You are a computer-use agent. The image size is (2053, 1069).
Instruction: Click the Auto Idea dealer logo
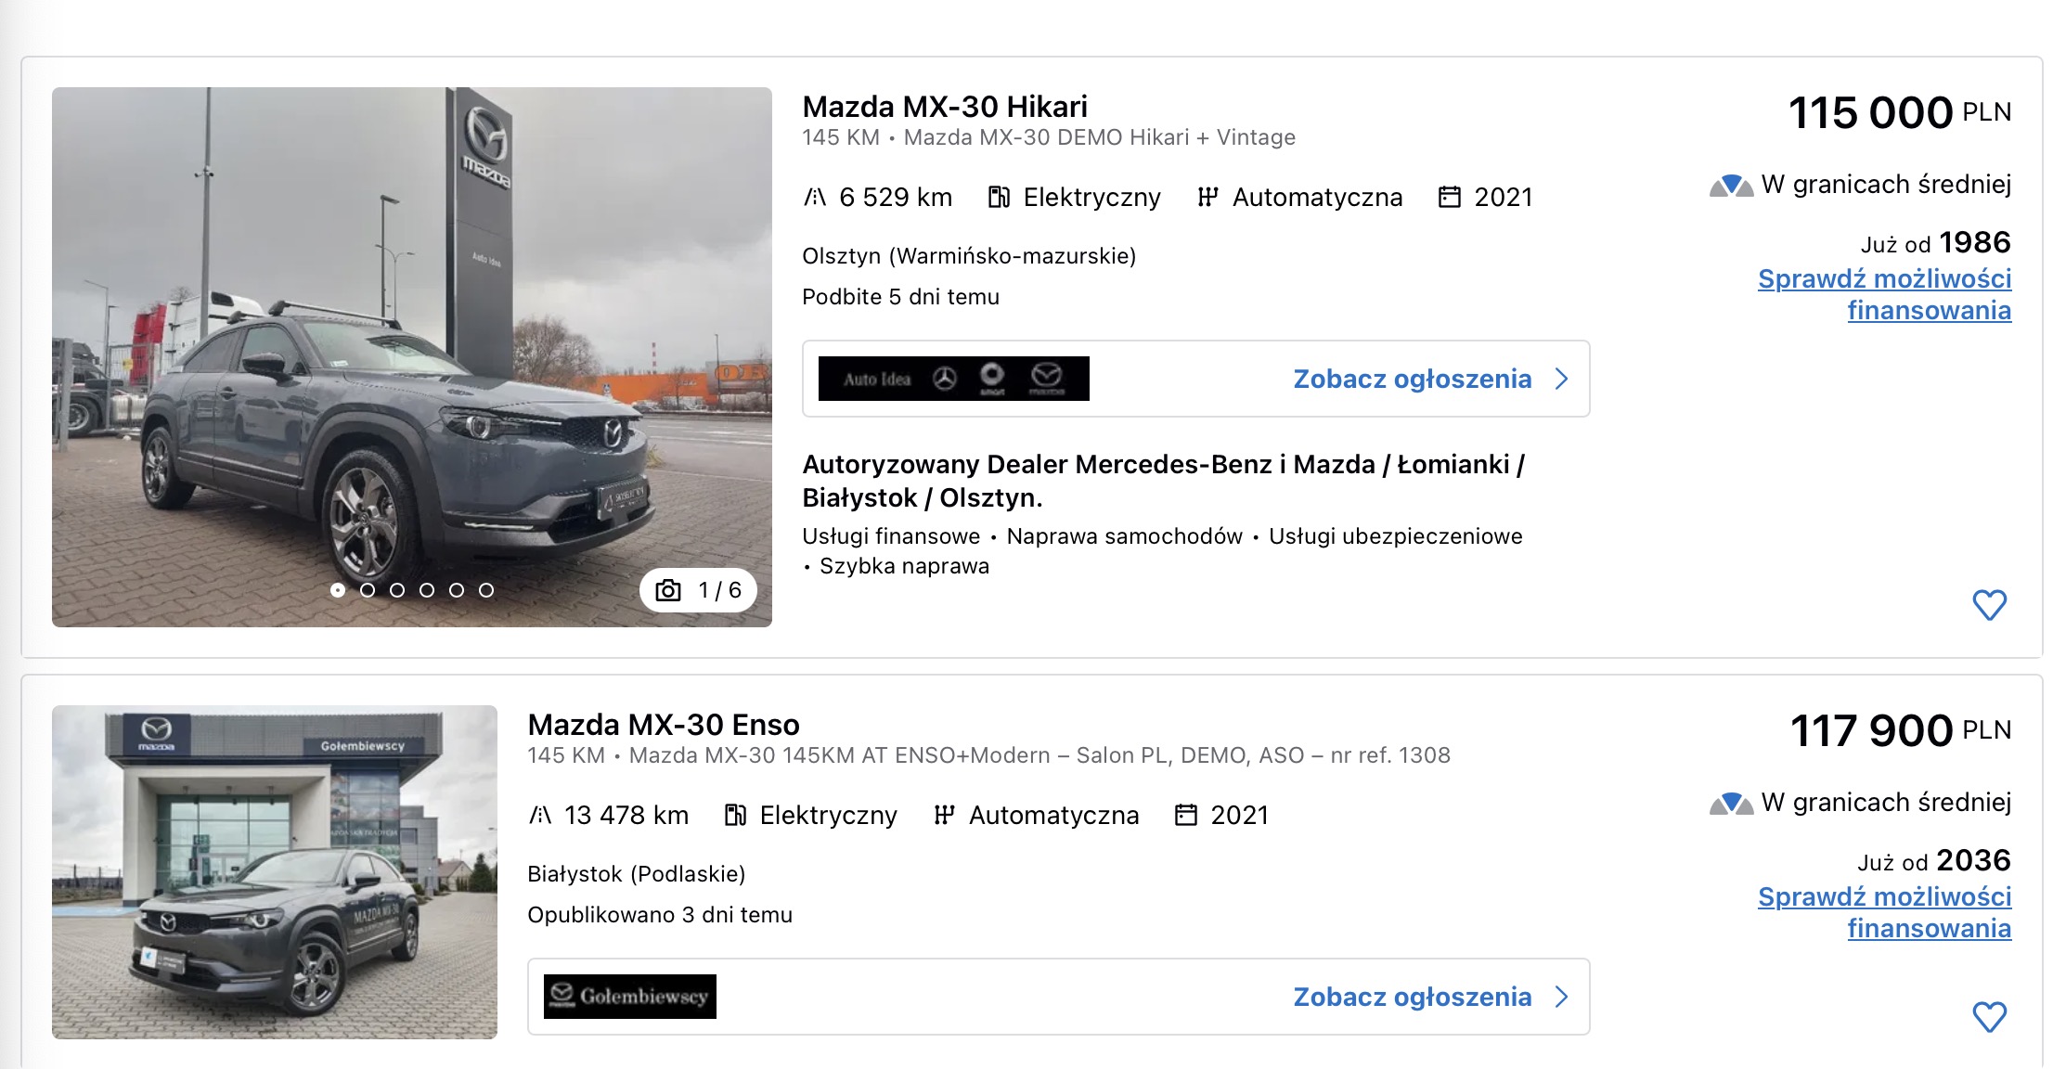coord(953,379)
